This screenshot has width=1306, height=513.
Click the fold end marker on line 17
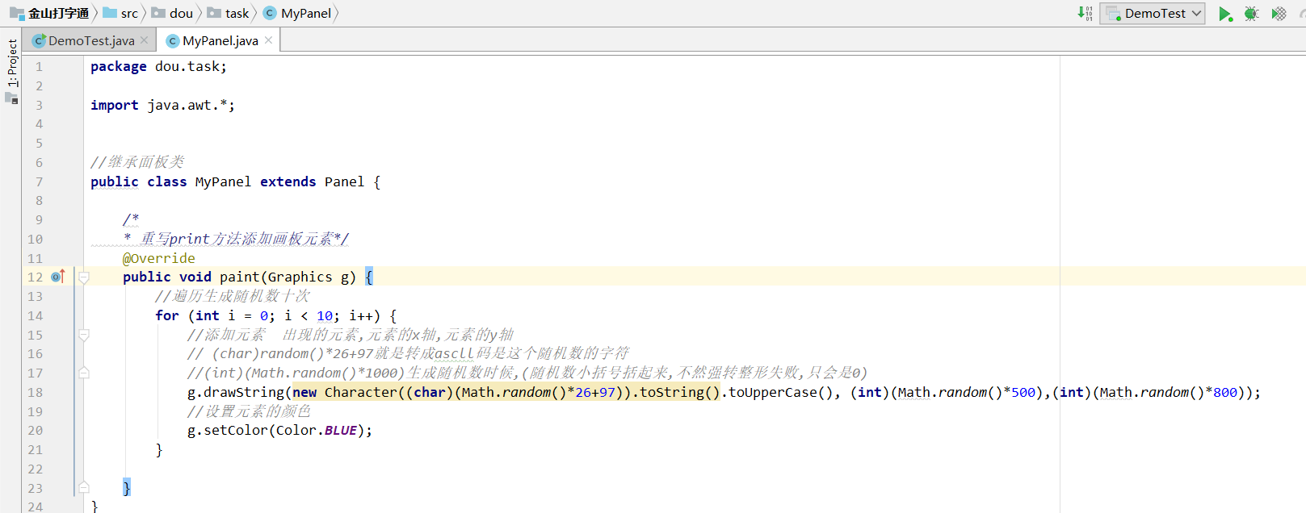84,373
